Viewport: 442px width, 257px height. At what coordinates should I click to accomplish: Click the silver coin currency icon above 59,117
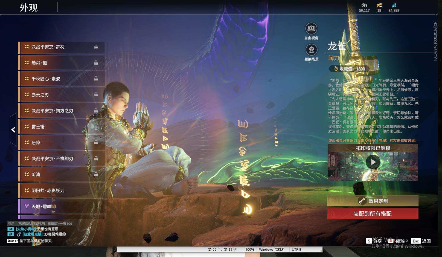[x=364, y=5]
